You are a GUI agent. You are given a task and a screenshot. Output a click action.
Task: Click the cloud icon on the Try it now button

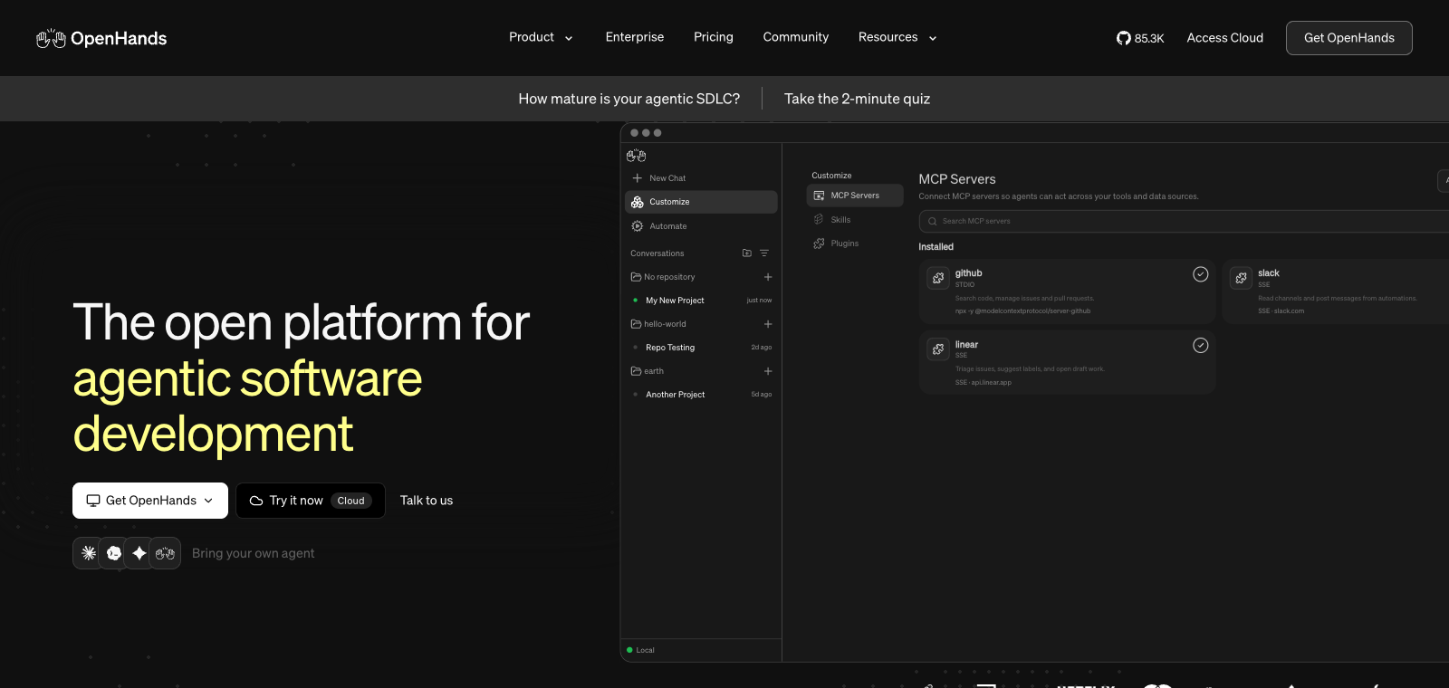(x=256, y=501)
